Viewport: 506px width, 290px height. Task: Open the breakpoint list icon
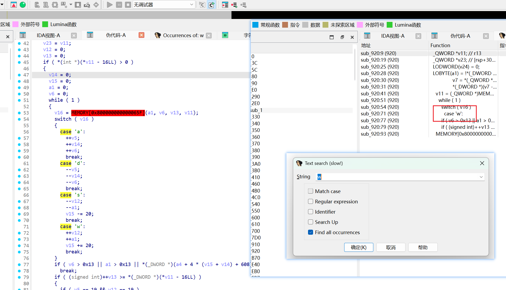coord(225,5)
